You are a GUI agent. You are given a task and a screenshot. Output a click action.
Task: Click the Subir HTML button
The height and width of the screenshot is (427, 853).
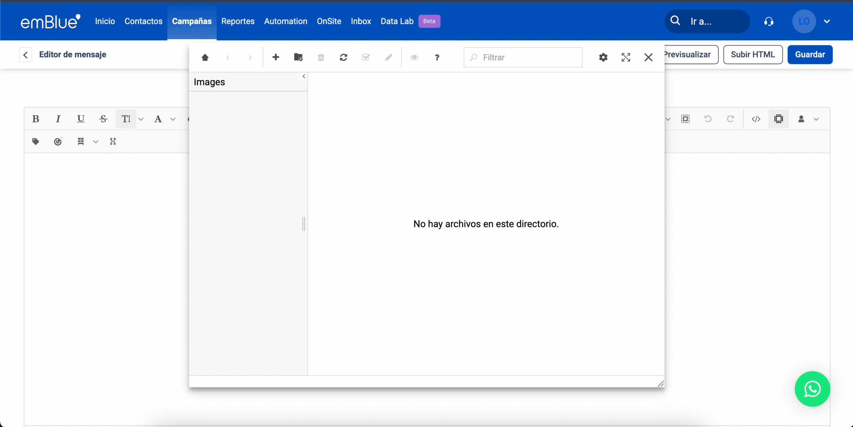[x=753, y=55]
